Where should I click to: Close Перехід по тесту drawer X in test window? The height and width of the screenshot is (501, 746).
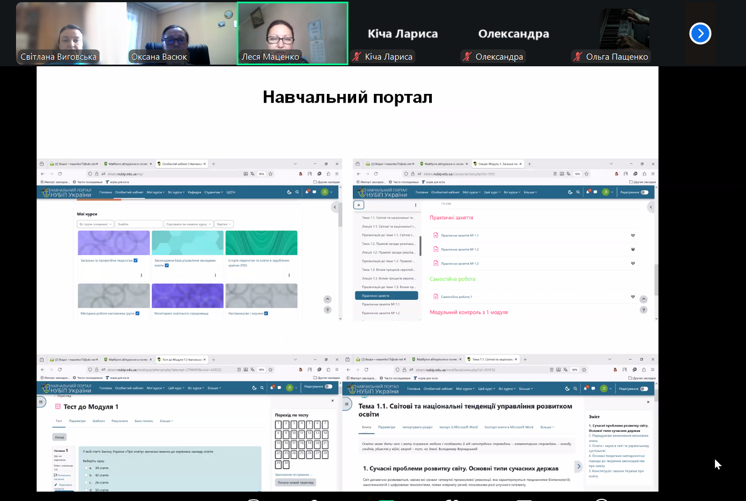point(332,401)
